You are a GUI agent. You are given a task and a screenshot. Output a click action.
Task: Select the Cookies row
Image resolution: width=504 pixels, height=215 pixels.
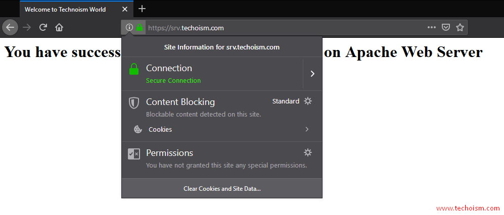pyautogui.click(x=222, y=130)
